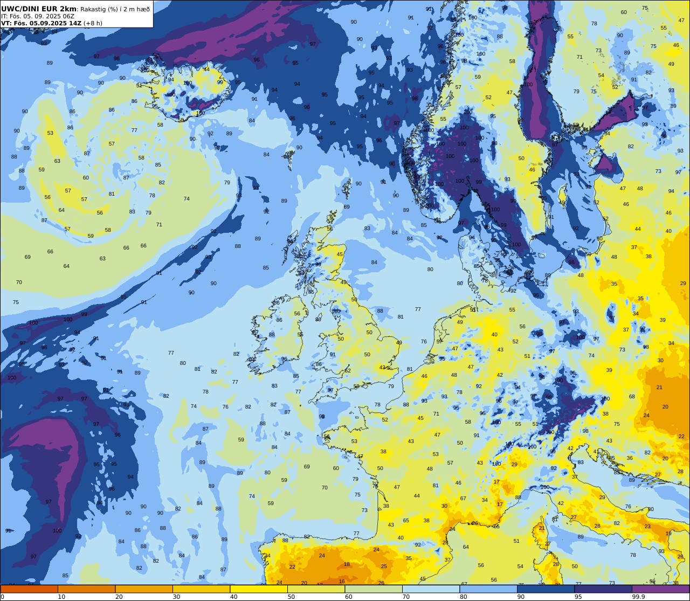
Task: Click the darkest orange legend swatch below 10
Action: coord(29,589)
